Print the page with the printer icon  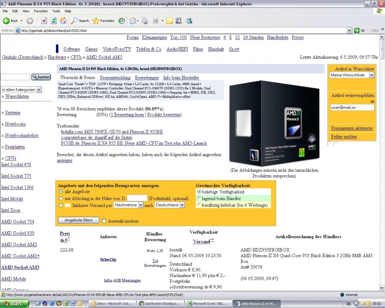click(x=145, y=21)
